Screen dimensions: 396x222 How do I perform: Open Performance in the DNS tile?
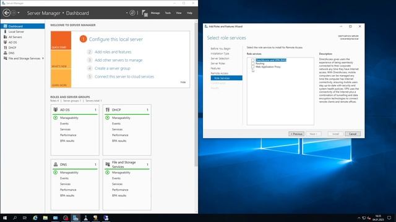[x=68, y=190]
